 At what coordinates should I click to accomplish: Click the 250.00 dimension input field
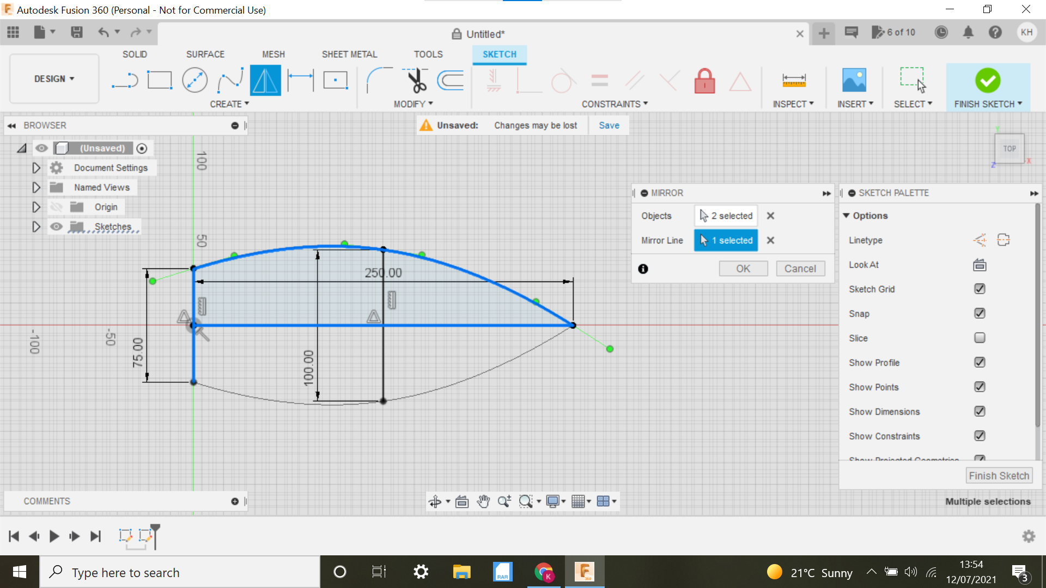[x=383, y=272]
